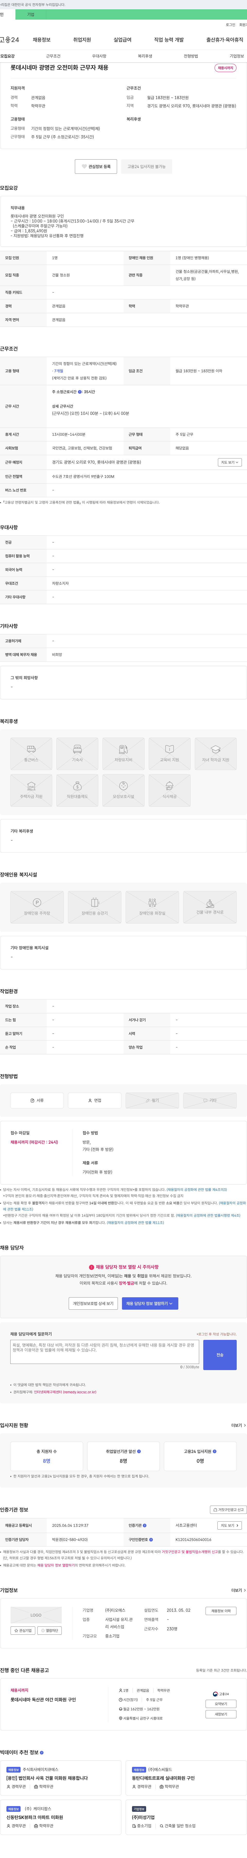Viewport: 247px width, 1858px height.
Task: Open the 직업 능력 개발 menu
Action: [169, 40]
